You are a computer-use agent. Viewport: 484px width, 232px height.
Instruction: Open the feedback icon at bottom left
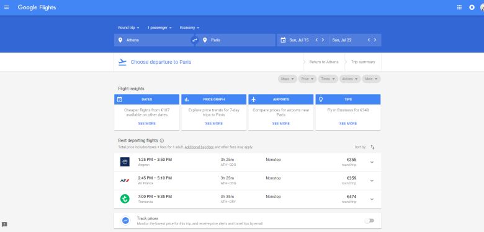click(x=4, y=225)
